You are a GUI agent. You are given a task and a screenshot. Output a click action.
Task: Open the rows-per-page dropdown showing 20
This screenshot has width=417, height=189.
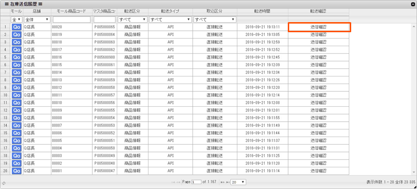(238, 182)
